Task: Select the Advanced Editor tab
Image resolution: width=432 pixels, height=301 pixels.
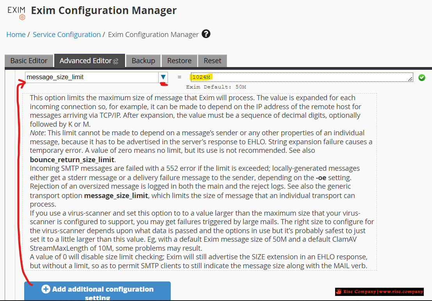Action: click(x=89, y=60)
